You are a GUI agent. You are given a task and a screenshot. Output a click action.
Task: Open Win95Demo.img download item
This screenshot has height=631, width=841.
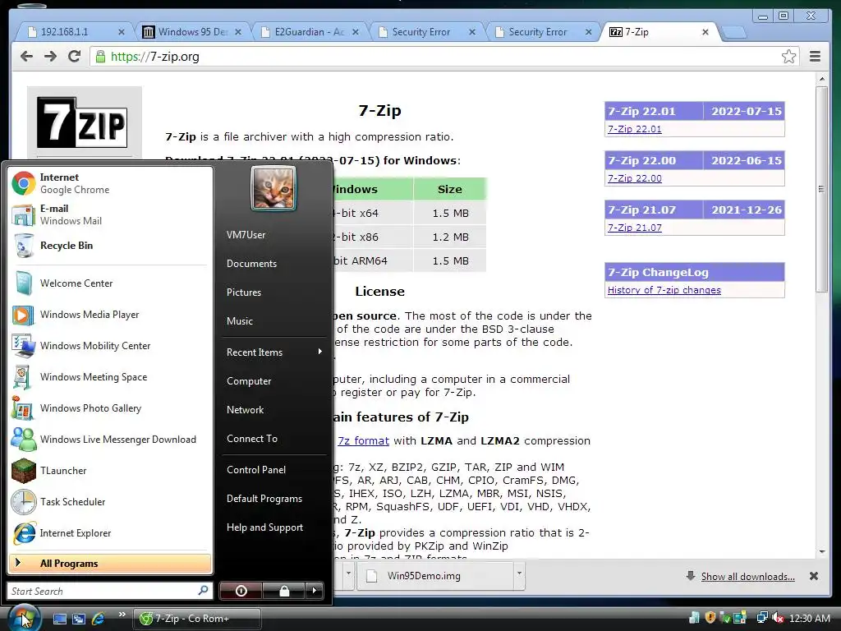click(x=434, y=576)
